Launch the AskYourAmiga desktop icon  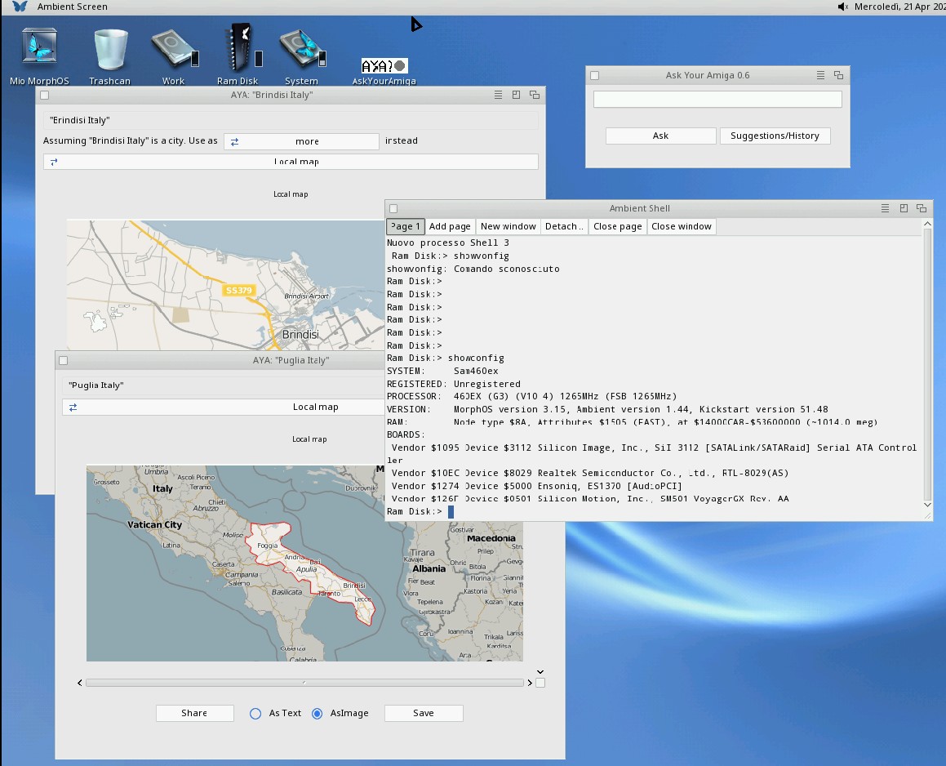[x=384, y=66]
